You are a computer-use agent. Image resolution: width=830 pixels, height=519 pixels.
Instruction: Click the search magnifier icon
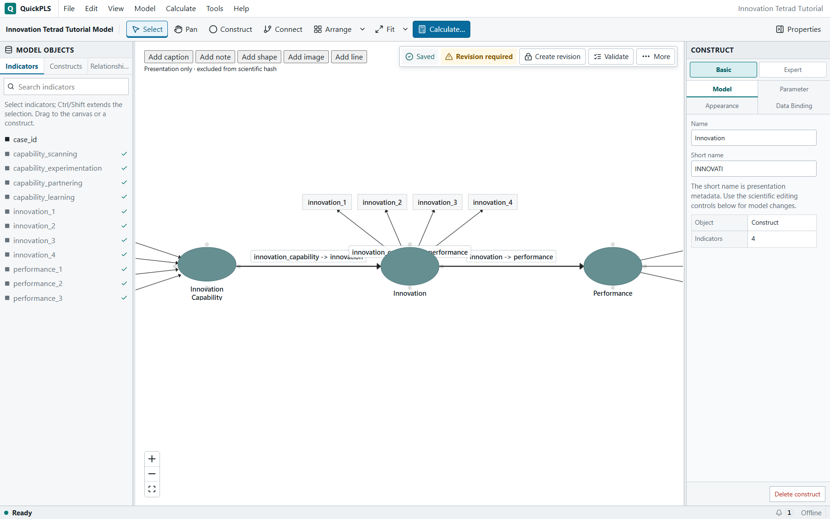click(x=11, y=87)
